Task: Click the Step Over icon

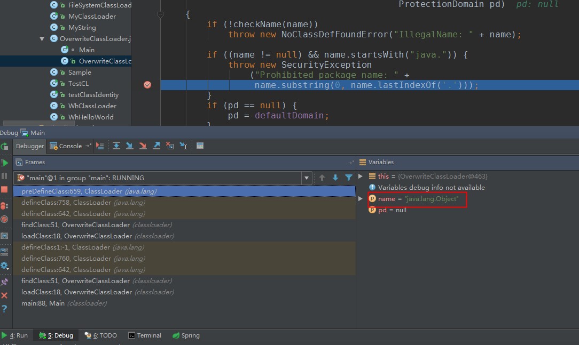Action: point(116,146)
